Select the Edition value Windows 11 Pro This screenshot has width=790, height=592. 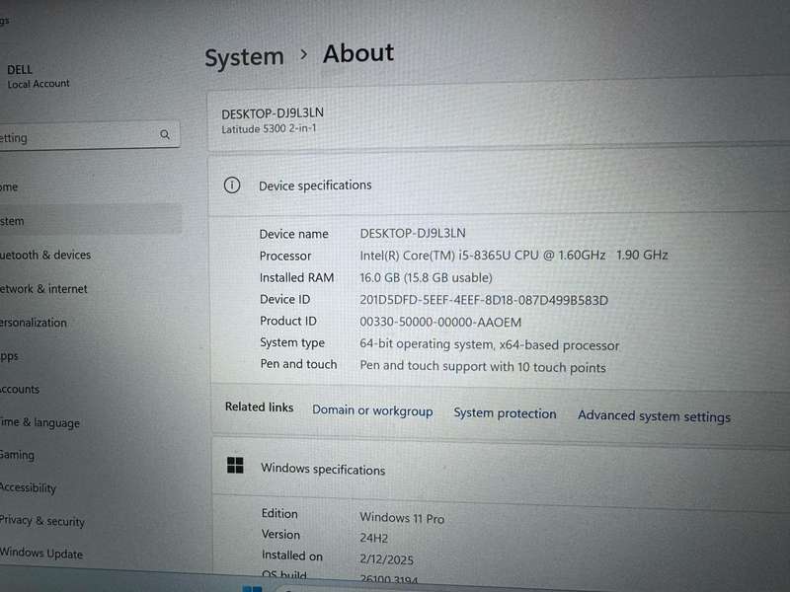click(x=402, y=517)
